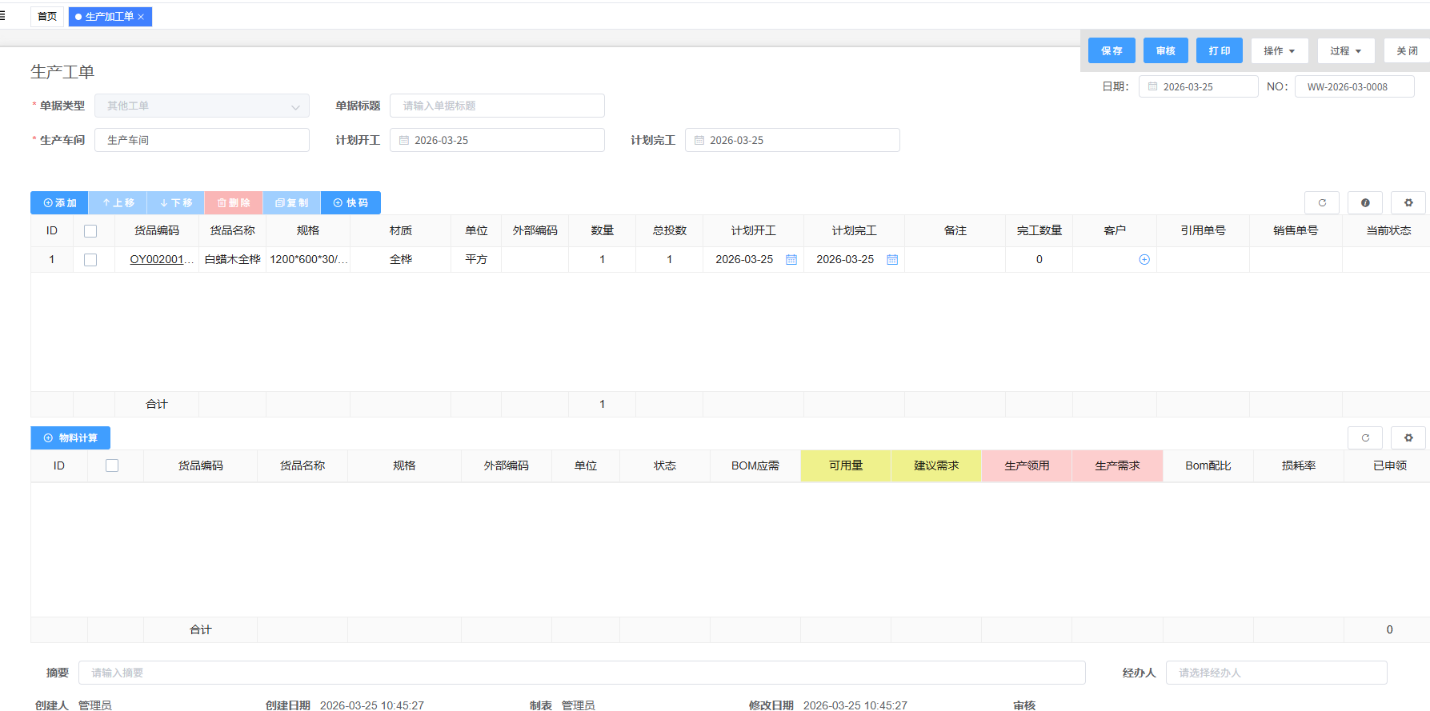Check the checkbox for row 1

pos(90,260)
